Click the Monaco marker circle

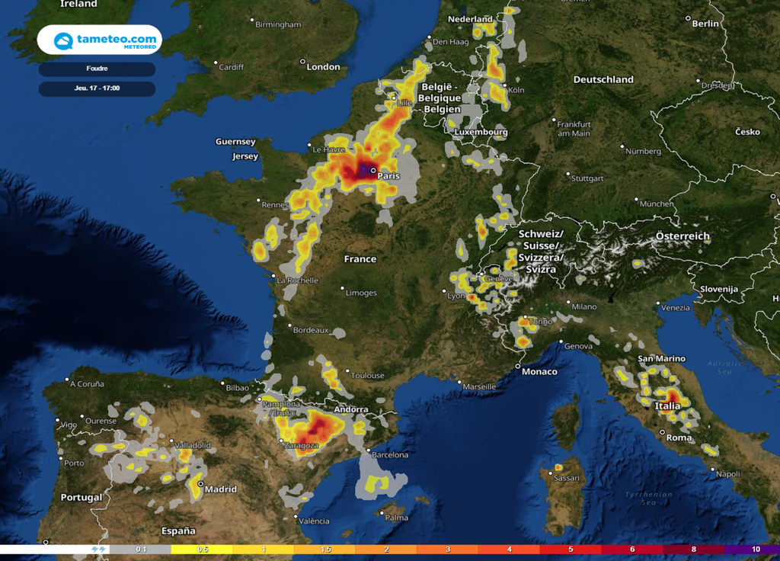click(x=517, y=367)
